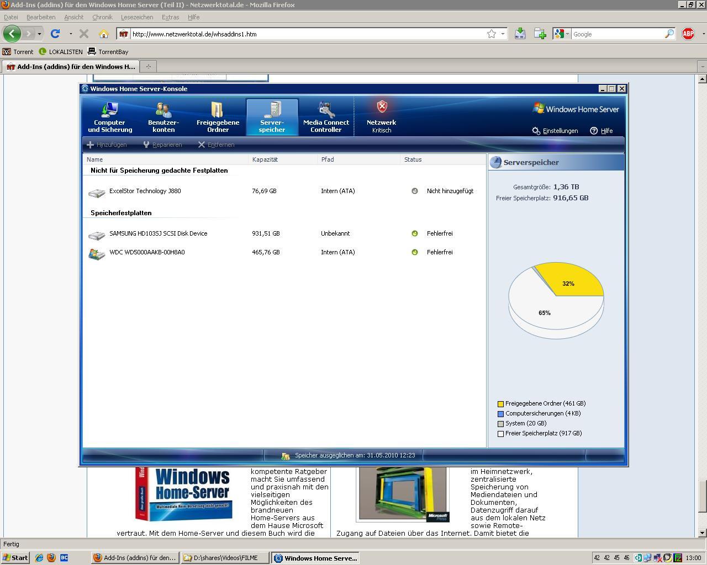This screenshot has height=565, width=707.
Task: Open the address bar history dropdown
Action: pos(503,34)
